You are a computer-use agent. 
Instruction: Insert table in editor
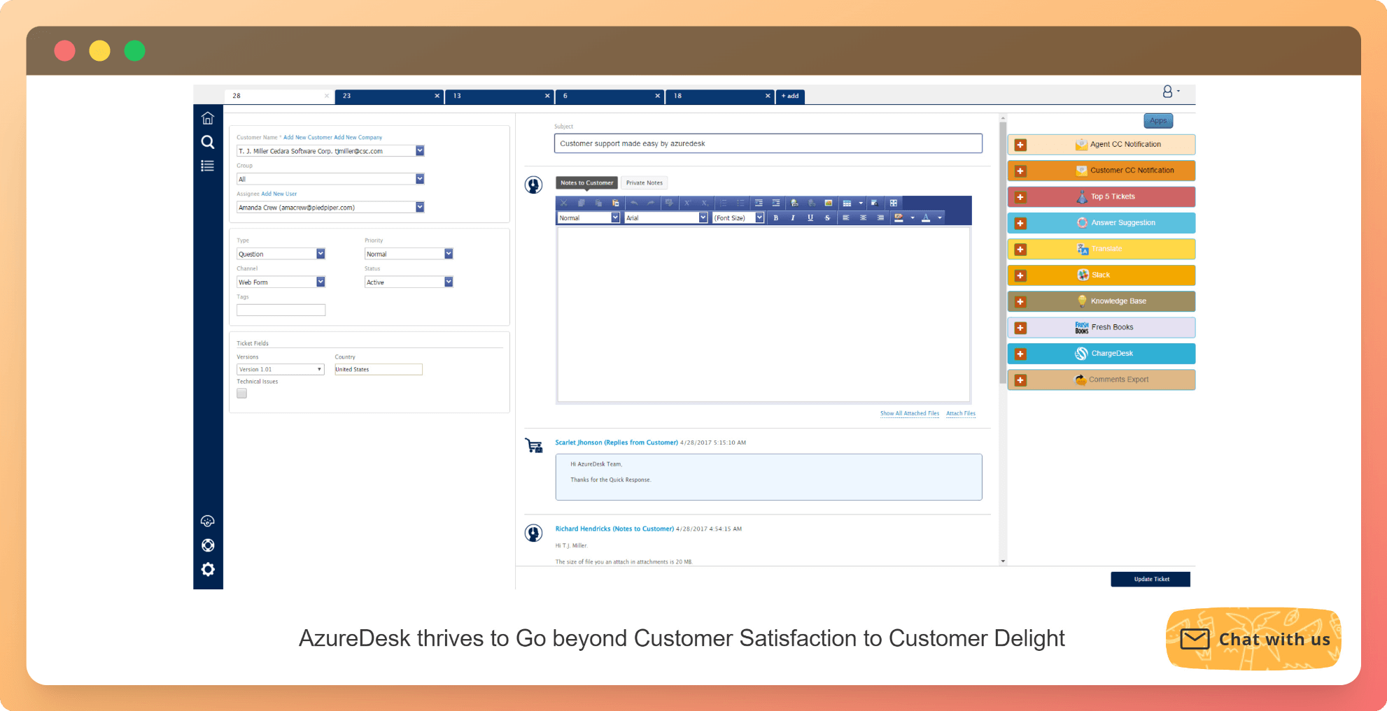tap(847, 203)
